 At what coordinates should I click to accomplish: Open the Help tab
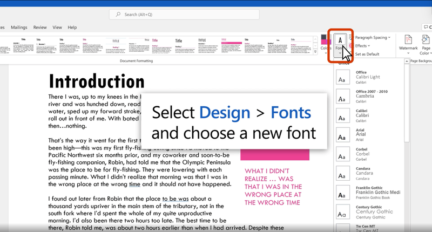point(72,27)
